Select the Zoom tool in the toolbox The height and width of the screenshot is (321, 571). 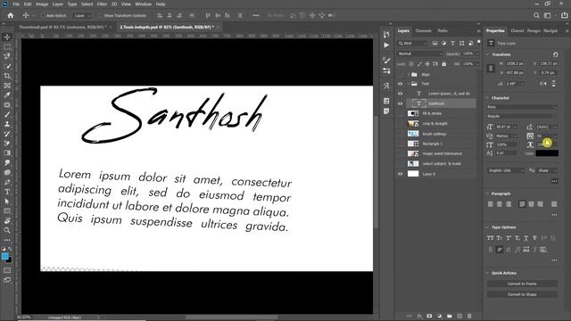[7, 230]
